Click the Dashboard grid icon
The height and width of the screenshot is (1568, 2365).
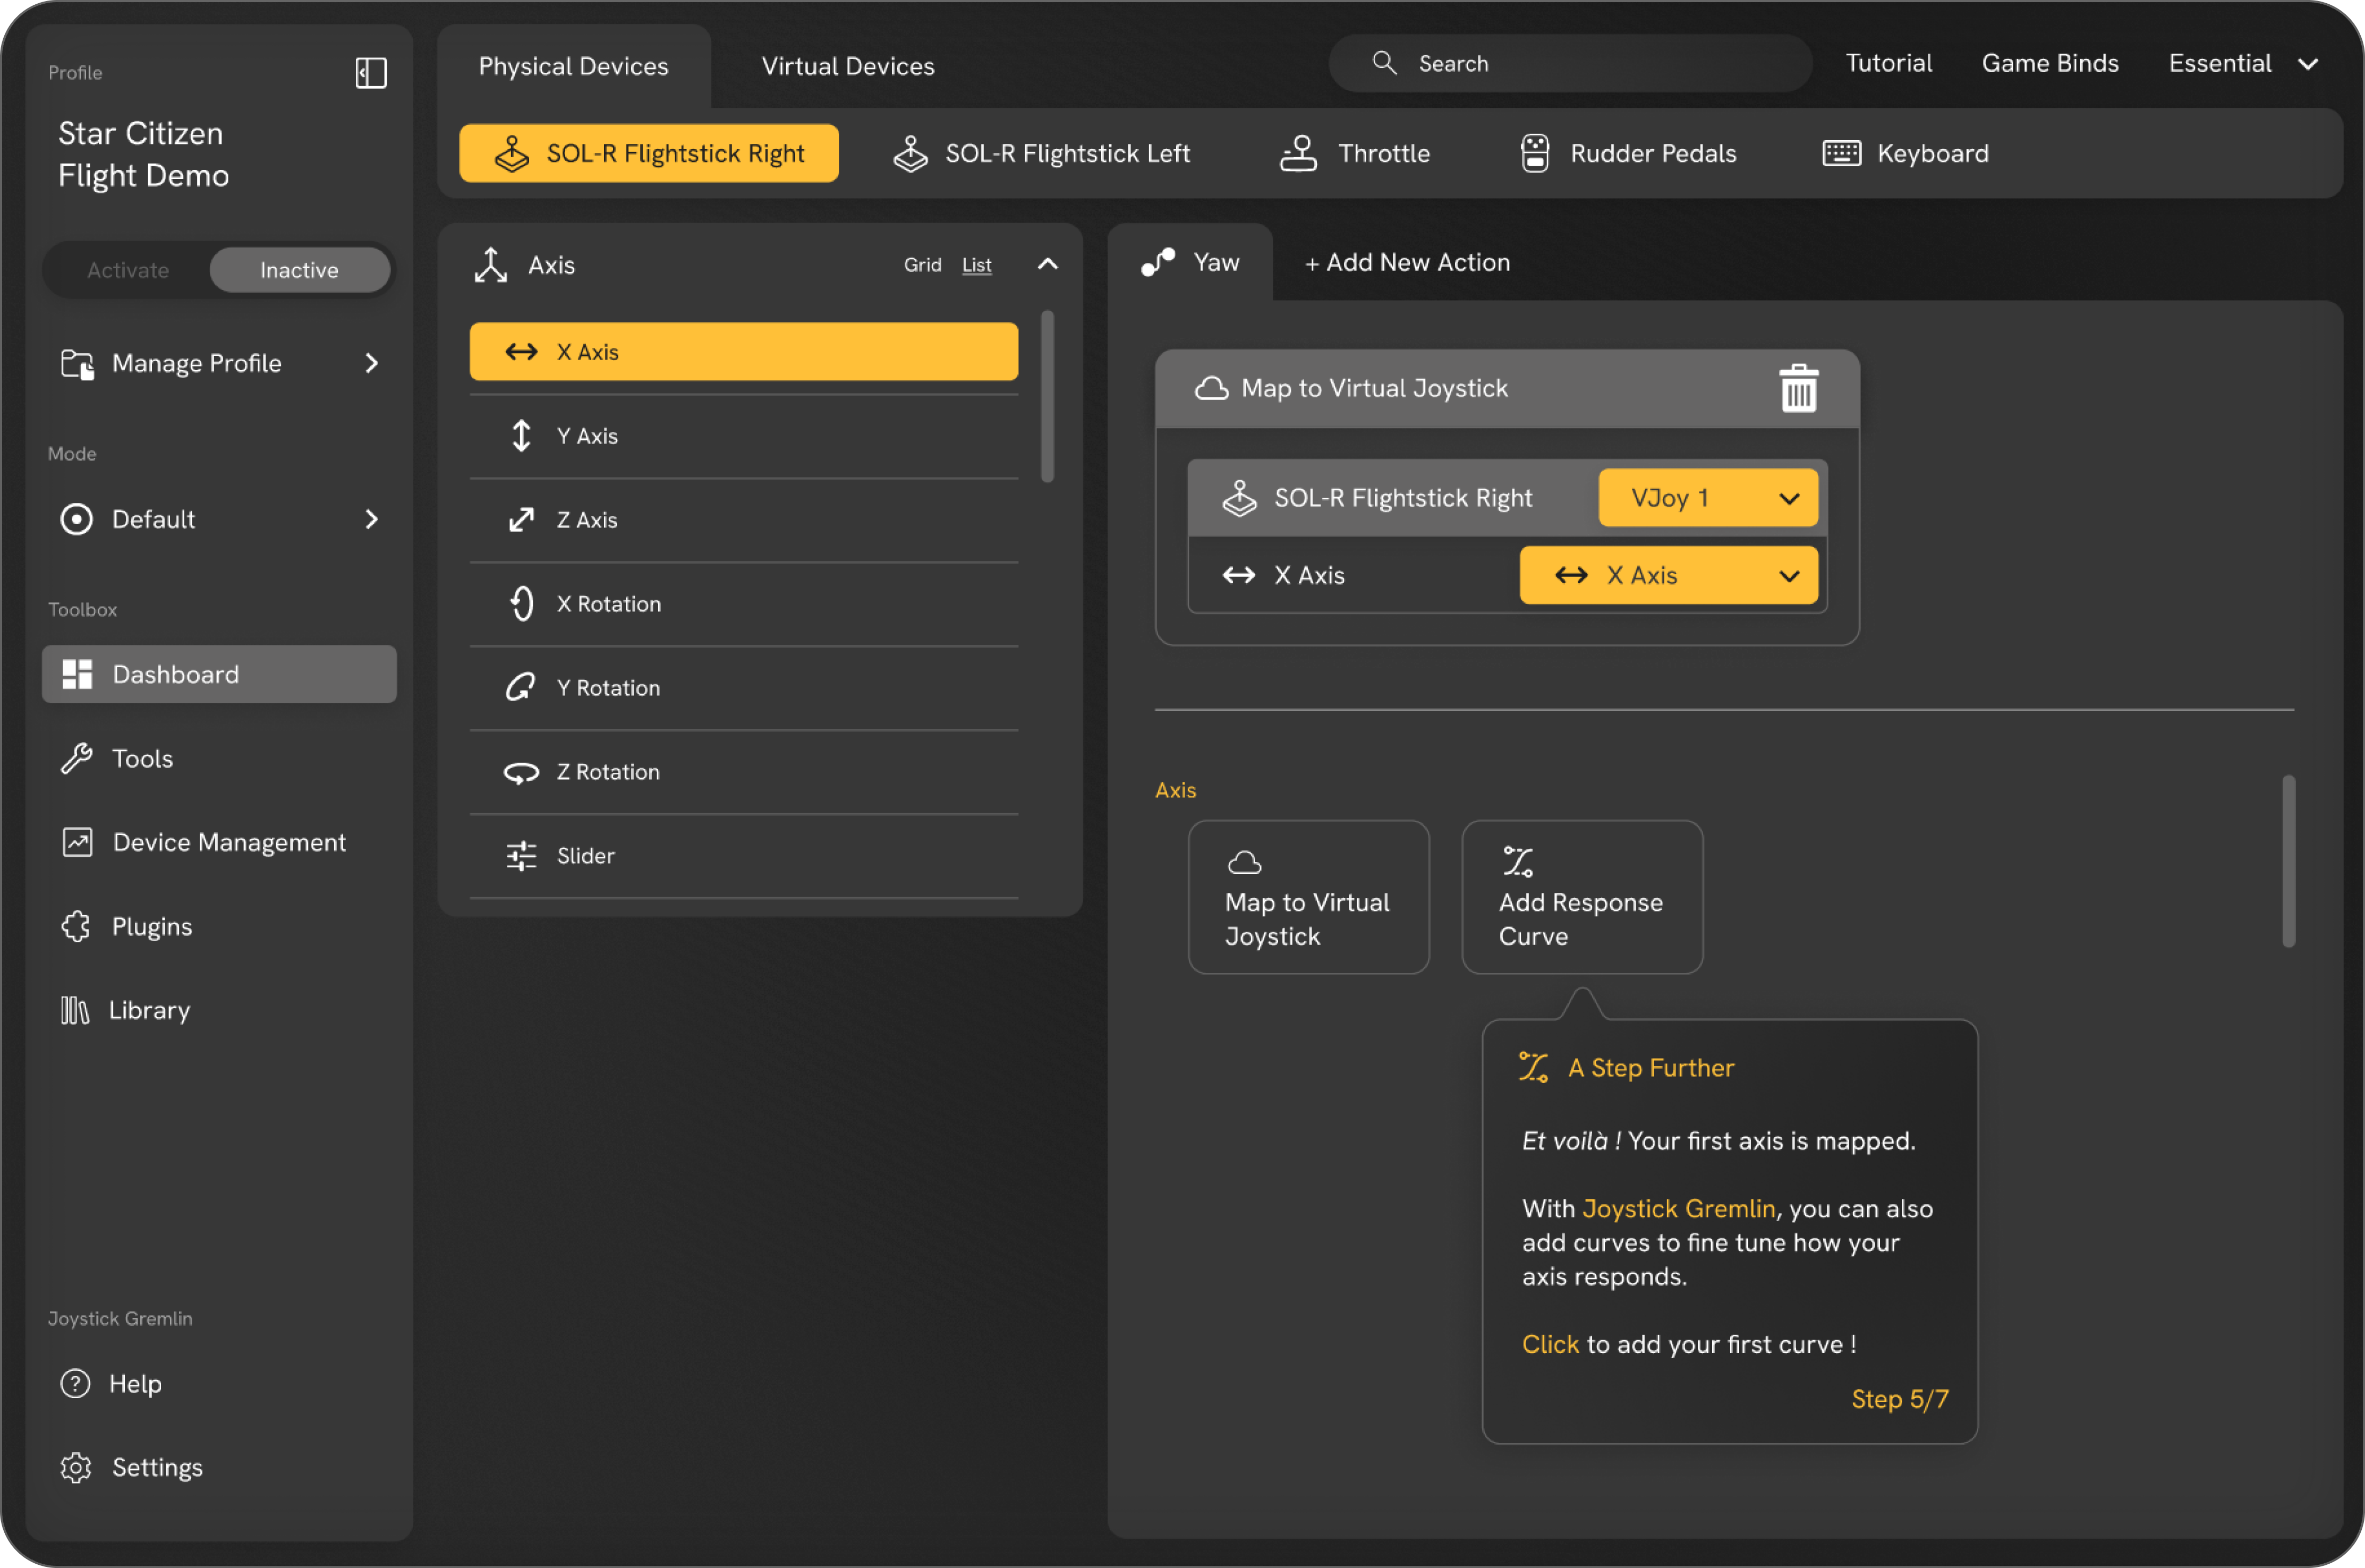click(x=77, y=675)
